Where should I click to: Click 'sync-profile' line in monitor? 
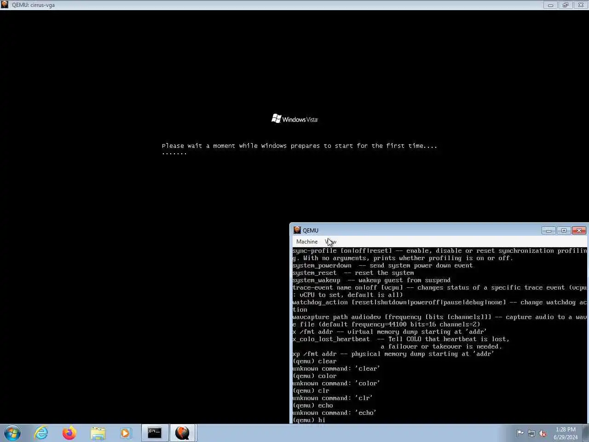pyautogui.click(x=439, y=251)
